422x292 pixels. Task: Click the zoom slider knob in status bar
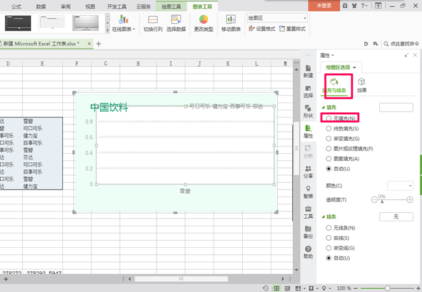[x=388, y=288]
